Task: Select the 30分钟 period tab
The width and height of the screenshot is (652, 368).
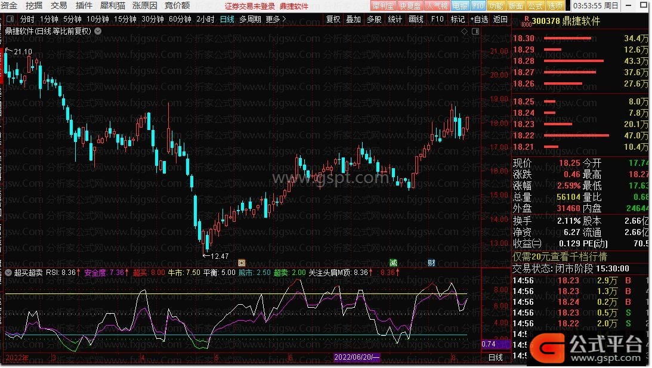Action: (x=153, y=20)
